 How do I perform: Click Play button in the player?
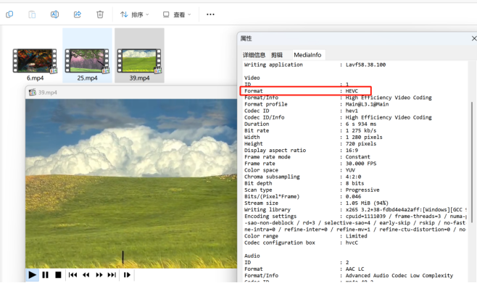point(32,275)
